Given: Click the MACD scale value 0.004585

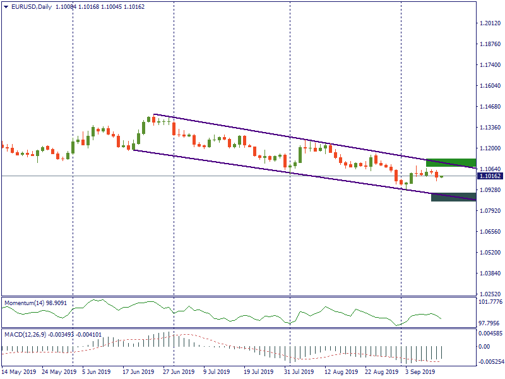Looking at the screenshot, I should 490,333.
